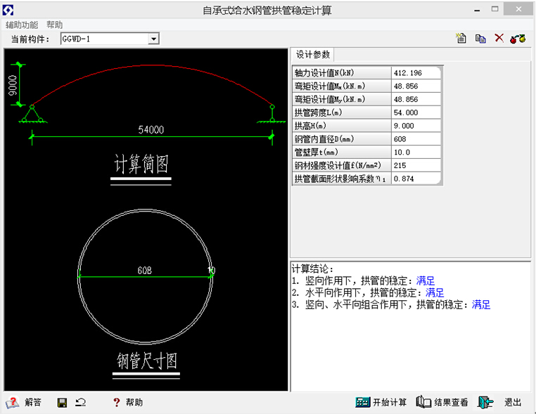
Task: Click the 结果查看 book icon
Action: pos(423,402)
